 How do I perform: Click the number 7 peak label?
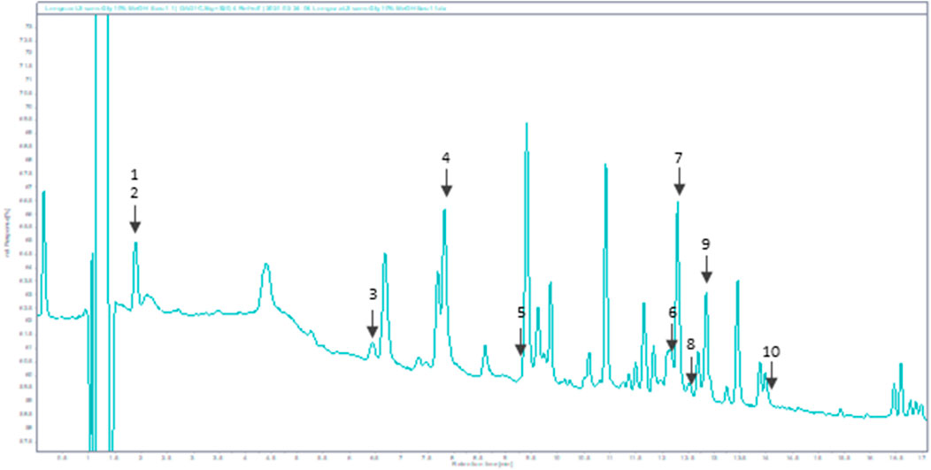pyautogui.click(x=679, y=158)
